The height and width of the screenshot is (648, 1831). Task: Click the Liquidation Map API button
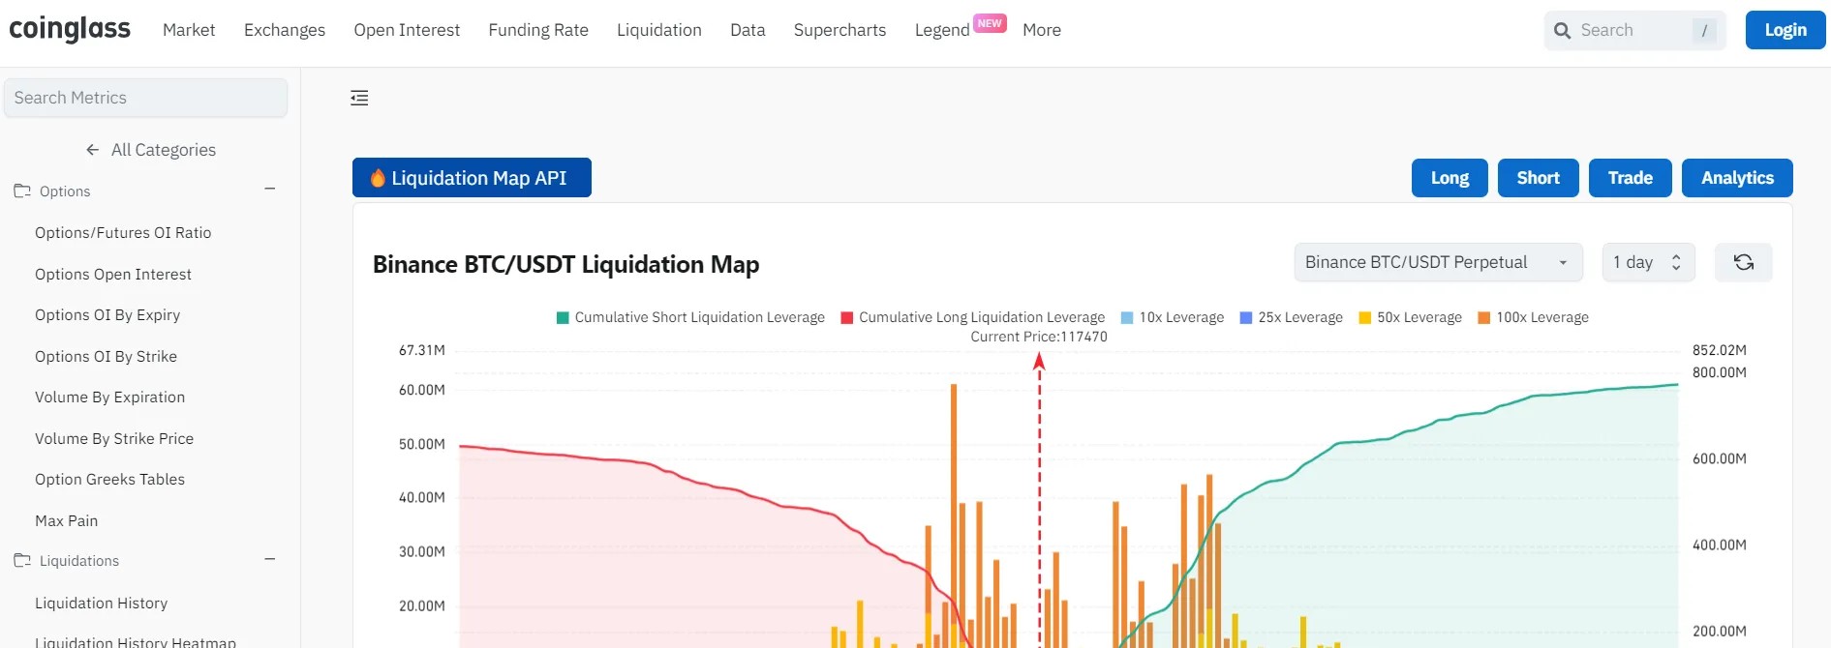pos(472,178)
